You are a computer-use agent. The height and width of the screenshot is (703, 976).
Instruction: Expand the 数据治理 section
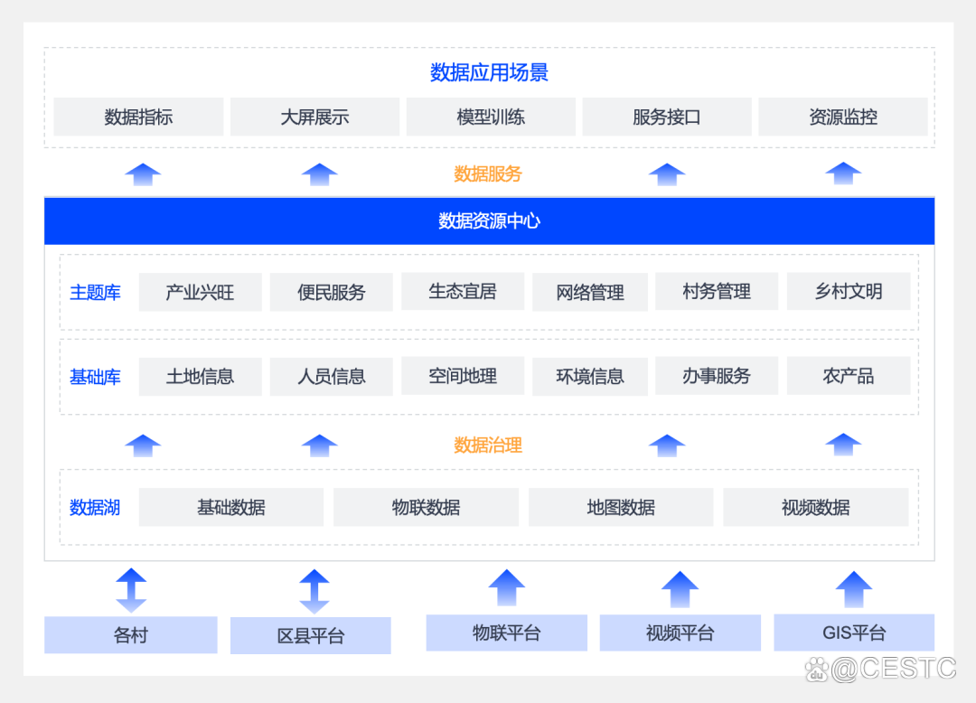(486, 445)
